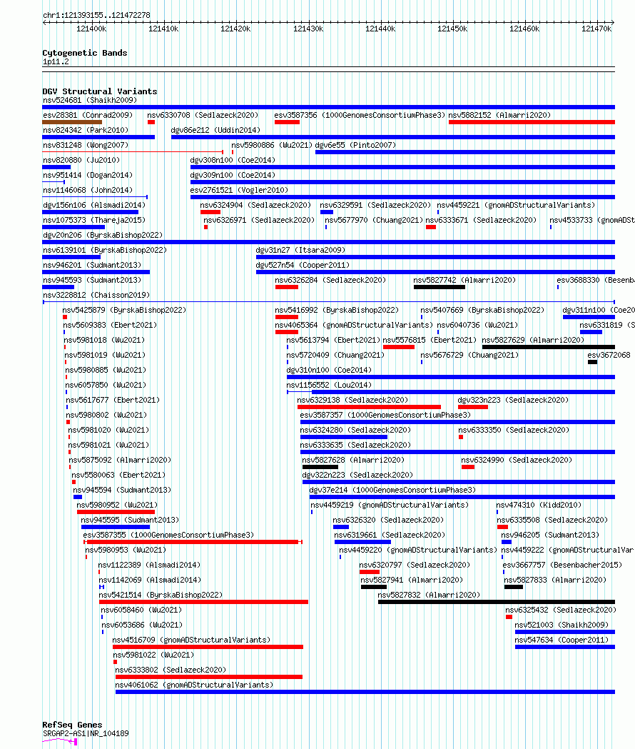The width and height of the screenshot is (635, 749).
Task: Click nsv6333671 (Sedlazeck2020) label
Action: 481,220
